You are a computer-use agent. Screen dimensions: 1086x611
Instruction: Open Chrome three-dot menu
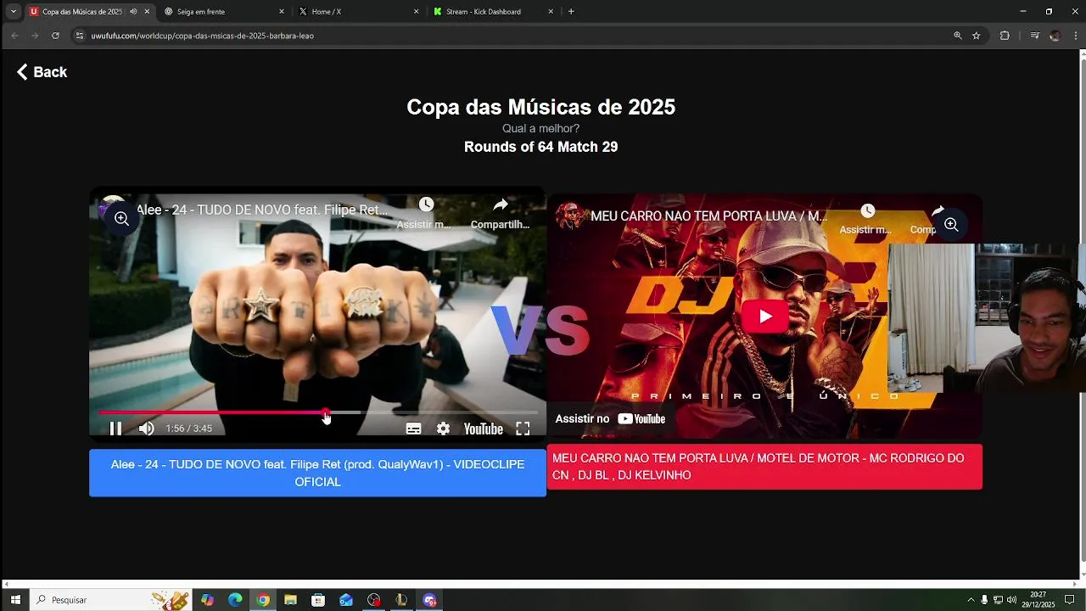(1076, 36)
